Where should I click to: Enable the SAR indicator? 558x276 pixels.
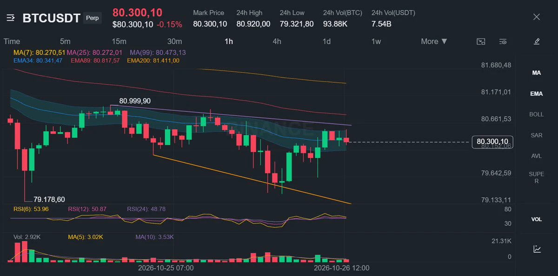[x=537, y=135]
